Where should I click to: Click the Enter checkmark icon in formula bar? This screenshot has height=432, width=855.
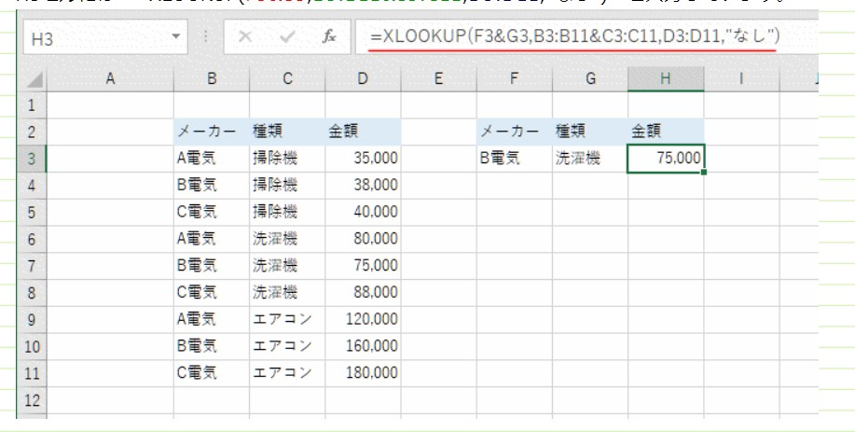(x=287, y=37)
